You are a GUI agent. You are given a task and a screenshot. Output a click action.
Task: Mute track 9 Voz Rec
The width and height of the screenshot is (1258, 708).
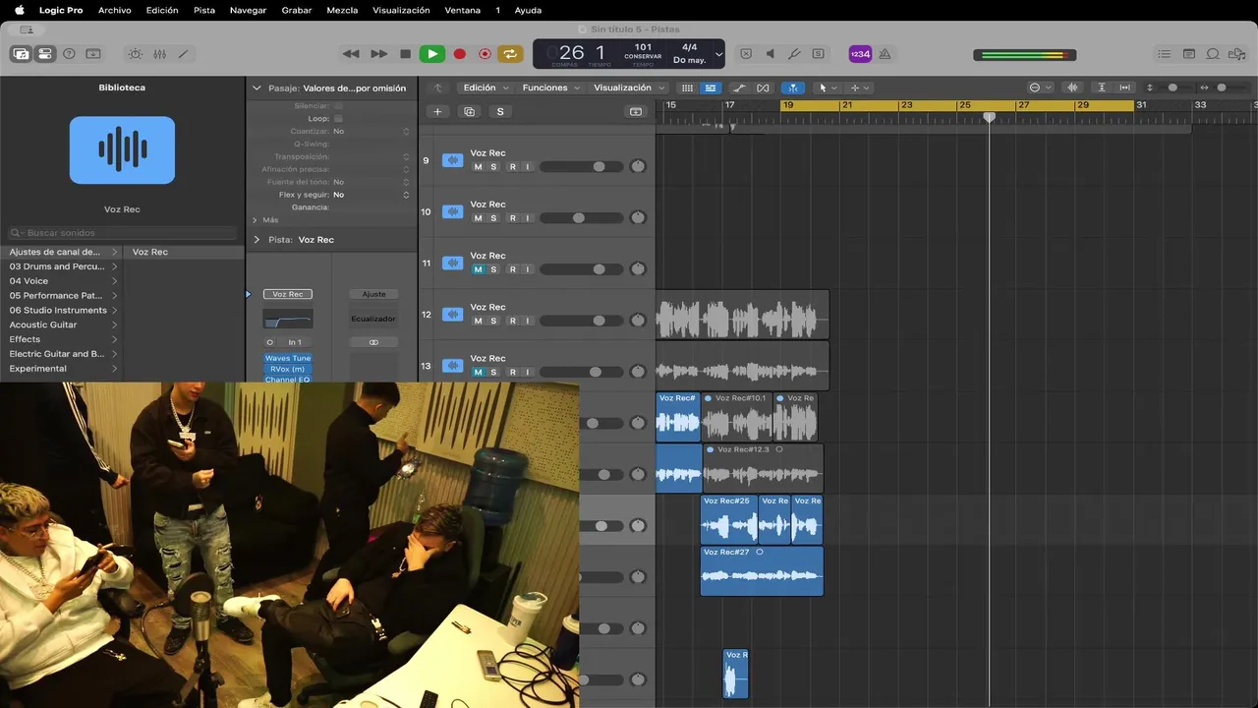[478, 167]
